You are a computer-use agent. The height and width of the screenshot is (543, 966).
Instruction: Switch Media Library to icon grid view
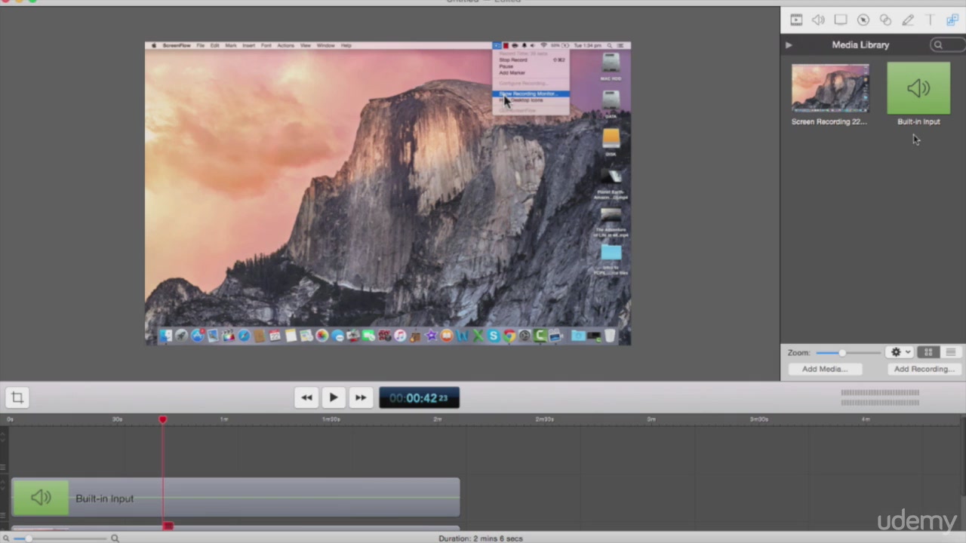point(928,353)
